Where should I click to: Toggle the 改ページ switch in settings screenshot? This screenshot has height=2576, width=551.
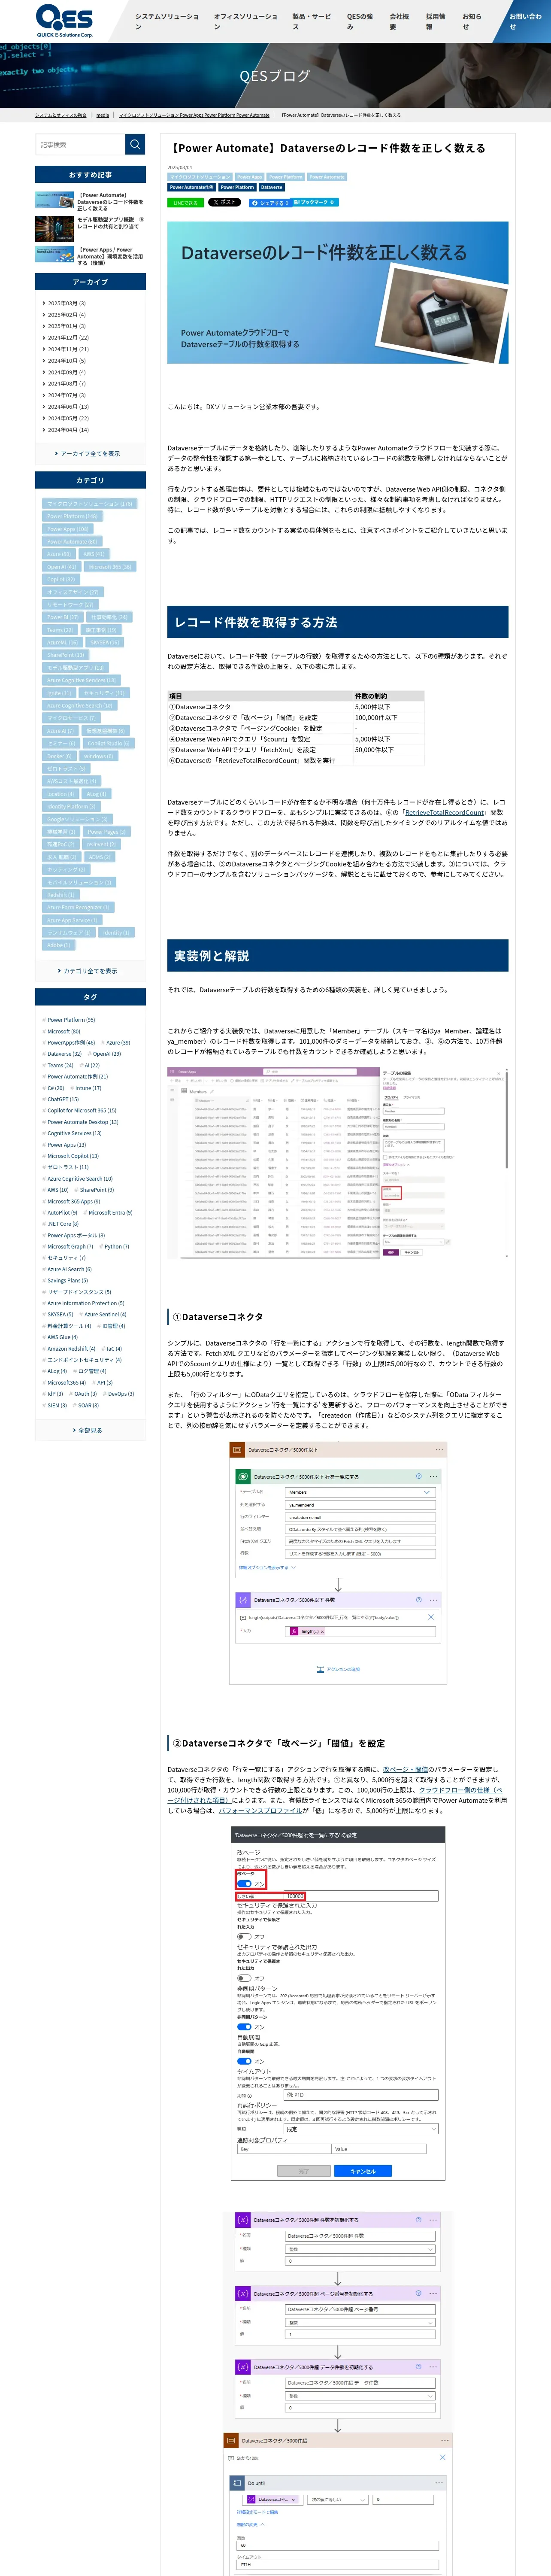[x=244, y=1883]
